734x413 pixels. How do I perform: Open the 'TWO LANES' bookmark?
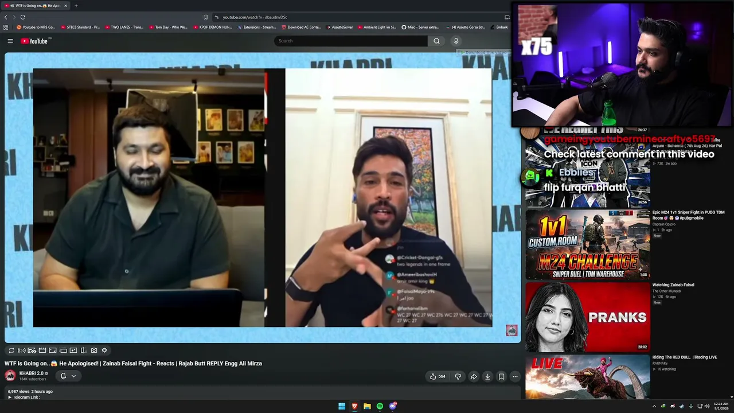point(124,27)
